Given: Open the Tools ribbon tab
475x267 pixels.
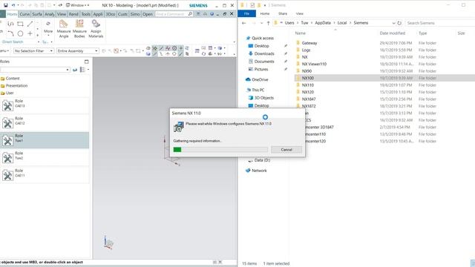Looking at the screenshot, I should point(86,14).
